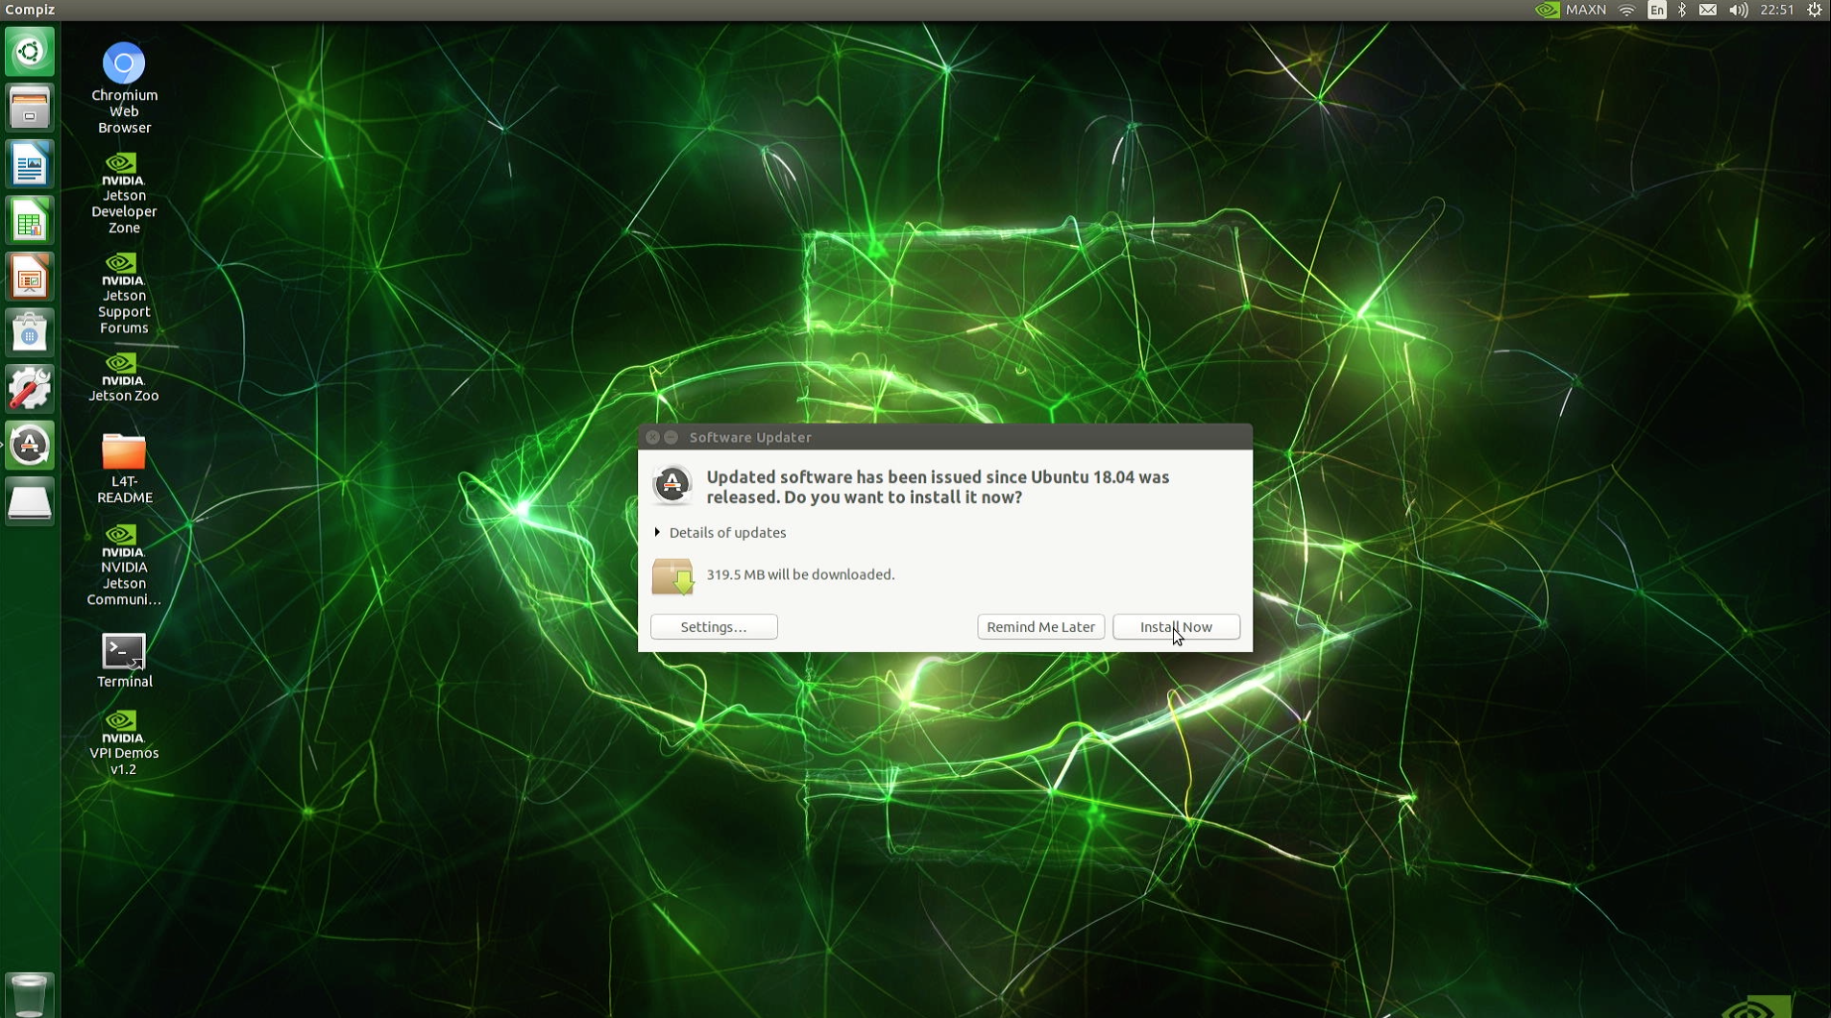Open the Wi-Fi network indicator menu
The width and height of the screenshot is (1831, 1018).
pos(1626,10)
